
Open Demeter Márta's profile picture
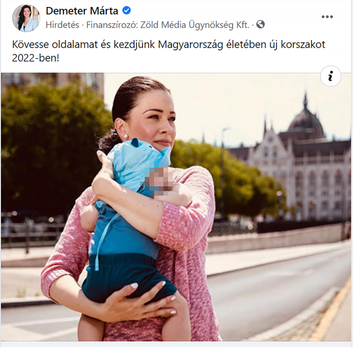(x=26, y=18)
